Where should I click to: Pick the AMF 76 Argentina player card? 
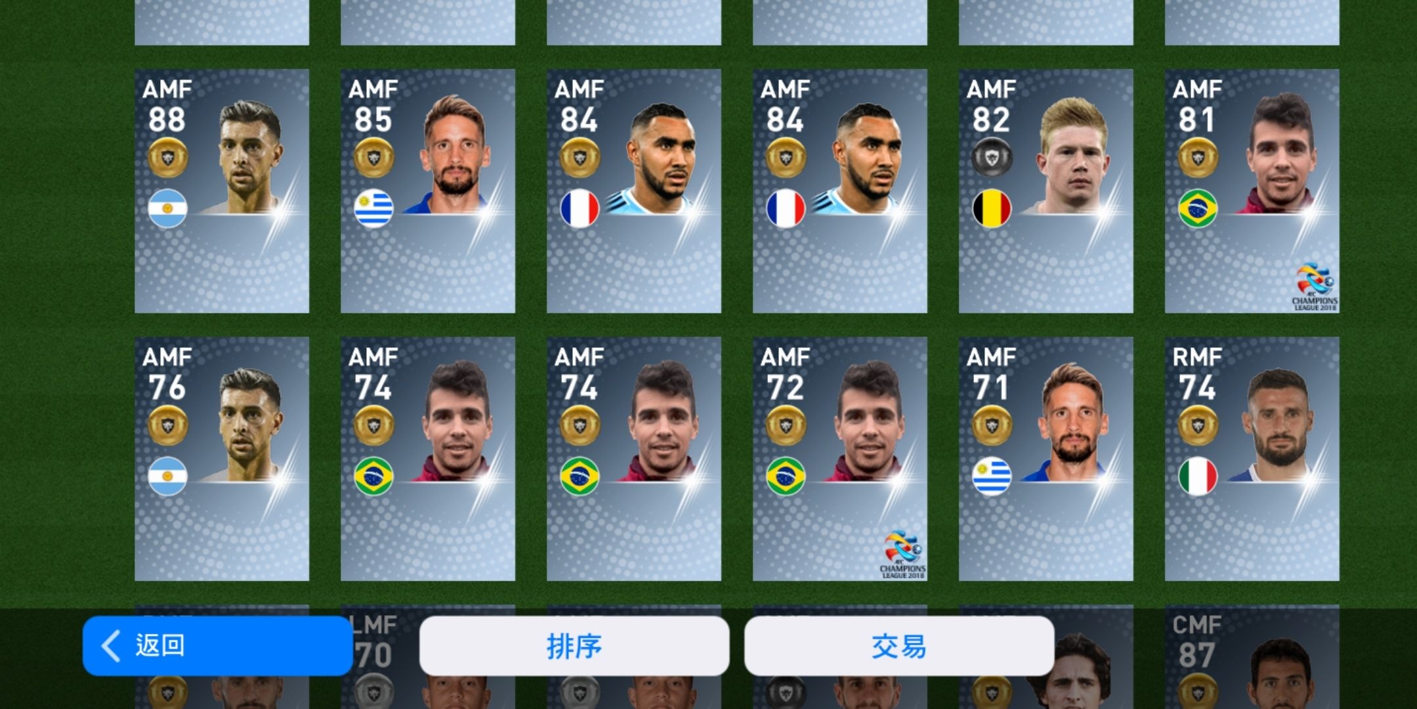click(222, 459)
